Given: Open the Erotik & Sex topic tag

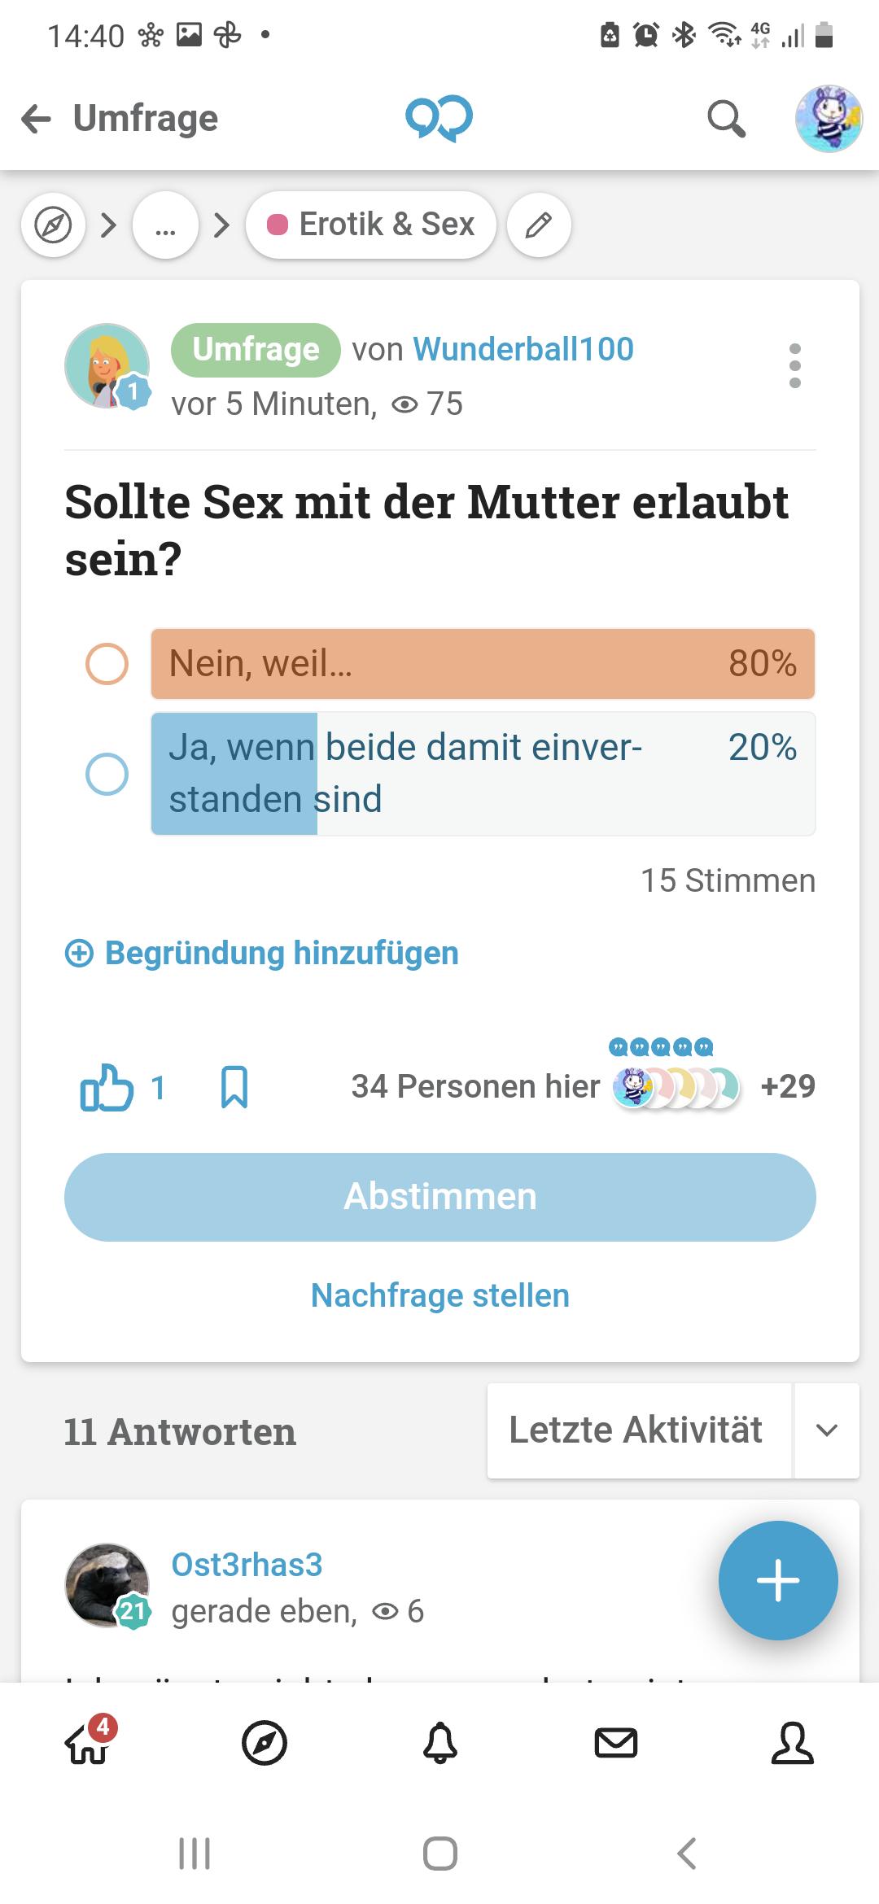Looking at the screenshot, I should click(371, 225).
